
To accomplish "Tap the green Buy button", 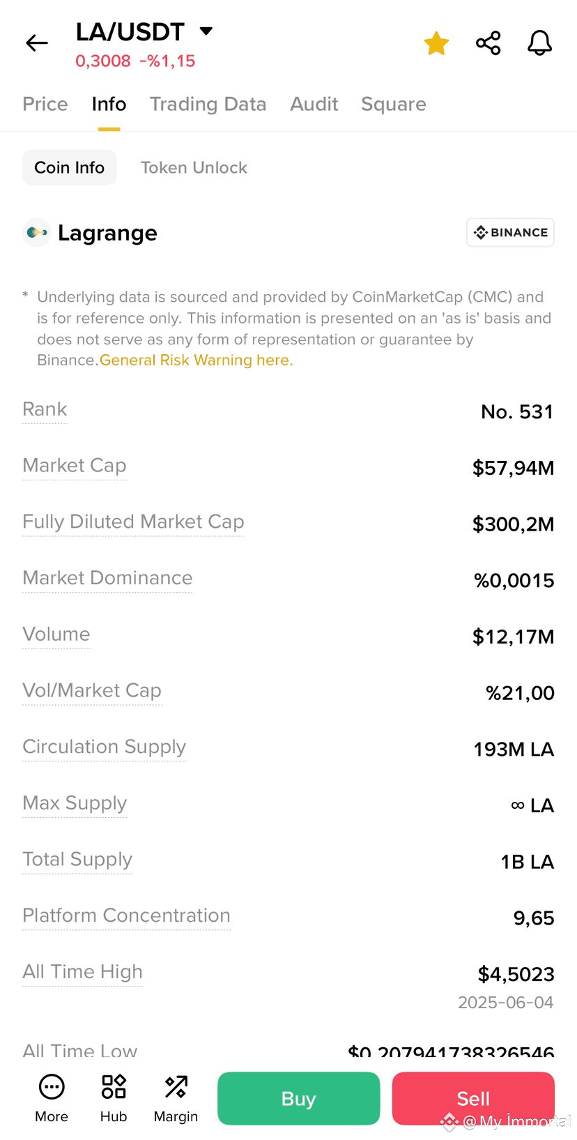I will [x=298, y=1098].
